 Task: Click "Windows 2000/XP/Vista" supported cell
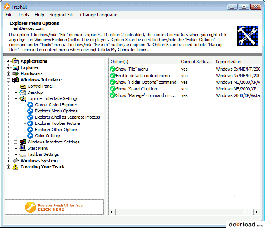237,95
